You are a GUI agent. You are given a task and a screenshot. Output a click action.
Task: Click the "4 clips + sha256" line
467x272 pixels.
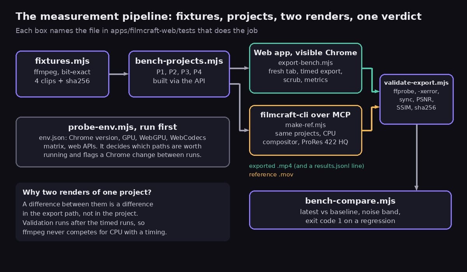point(62,81)
